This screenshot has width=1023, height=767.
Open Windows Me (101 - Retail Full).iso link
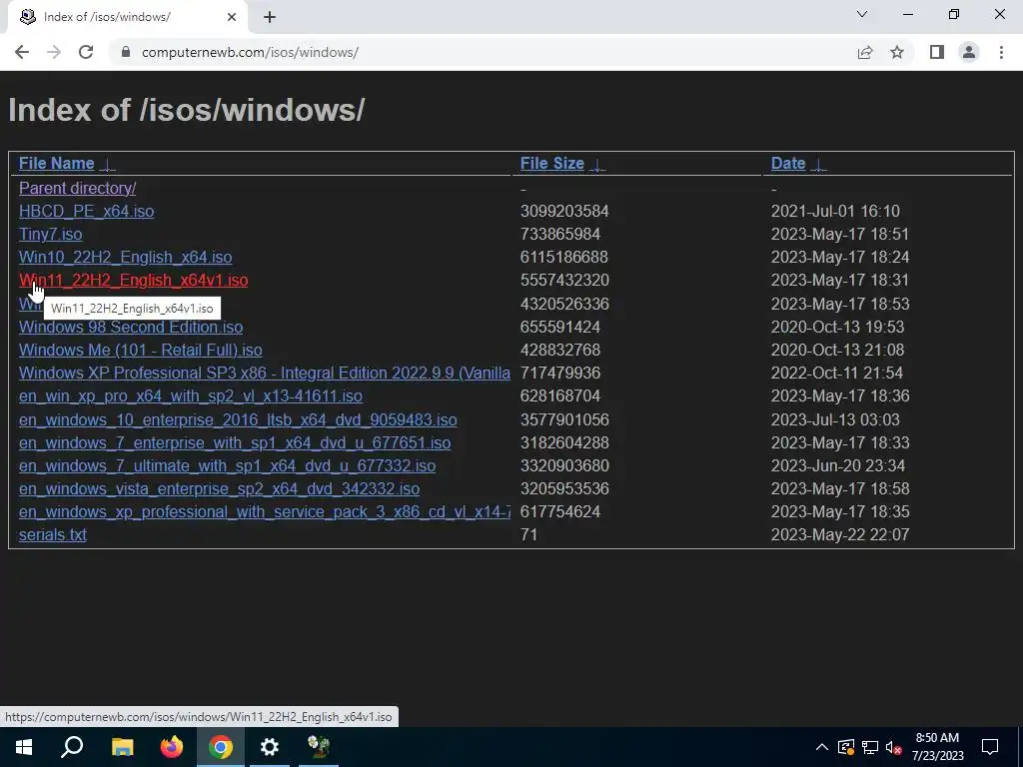pos(140,350)
